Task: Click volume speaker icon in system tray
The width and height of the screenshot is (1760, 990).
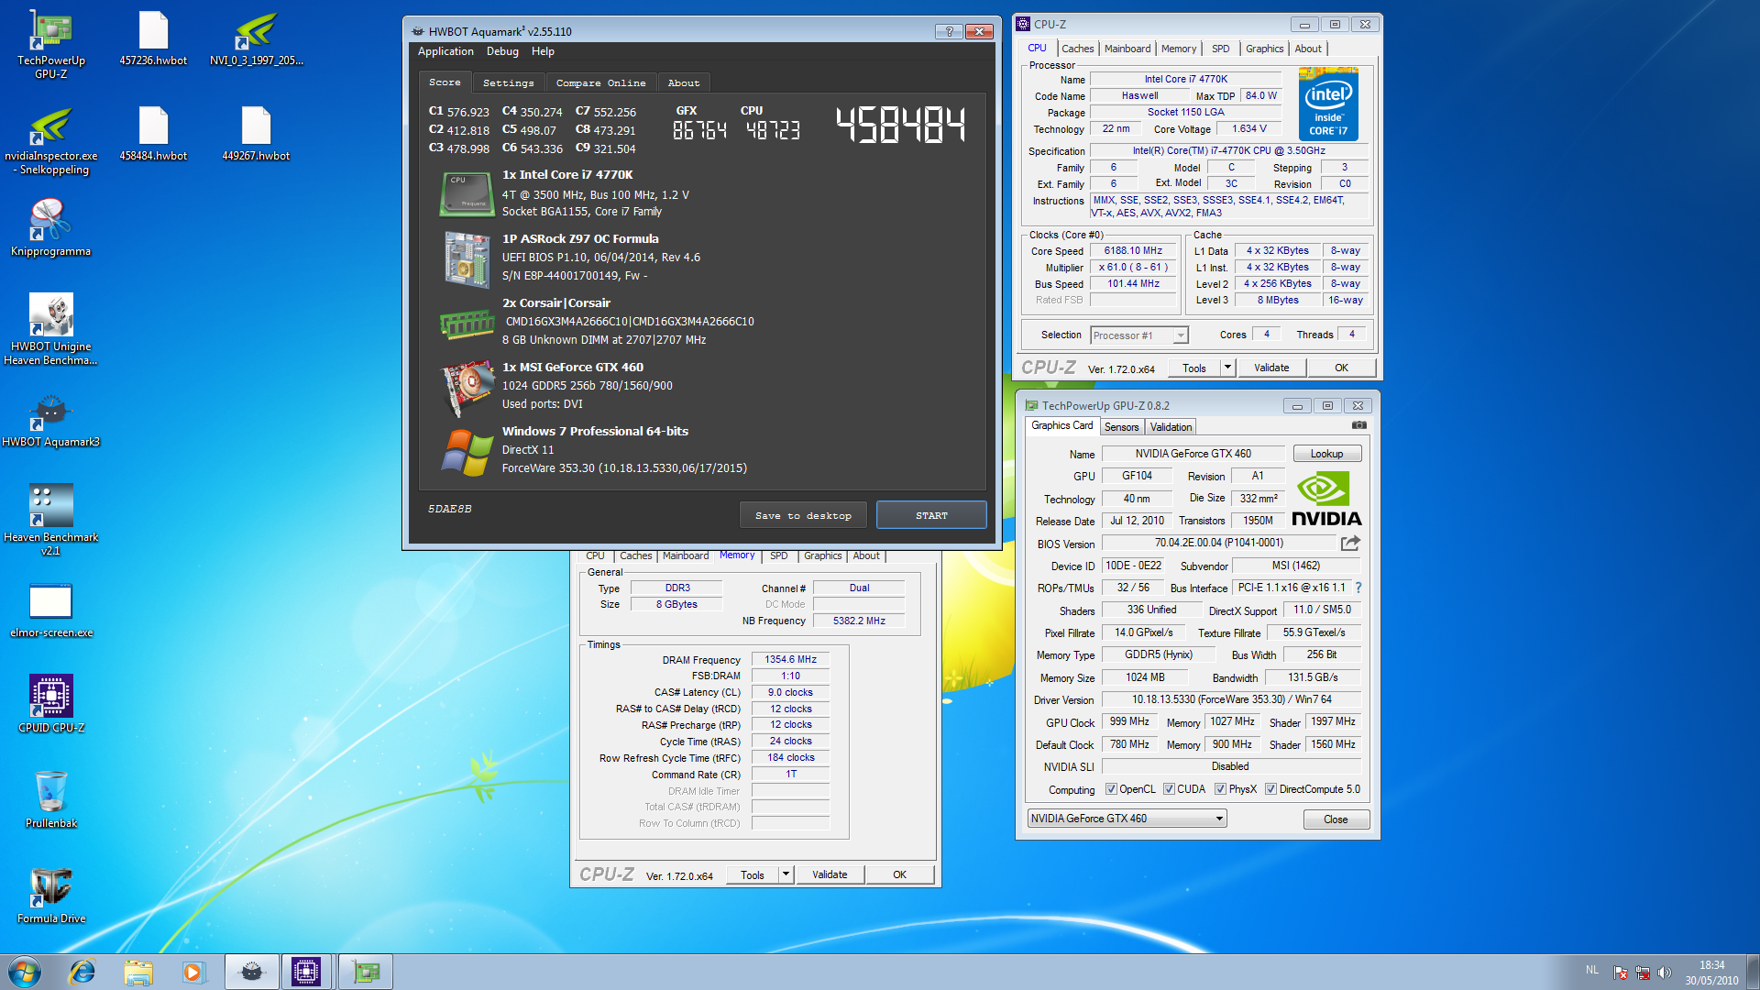Action: (x=1665, y=972)
